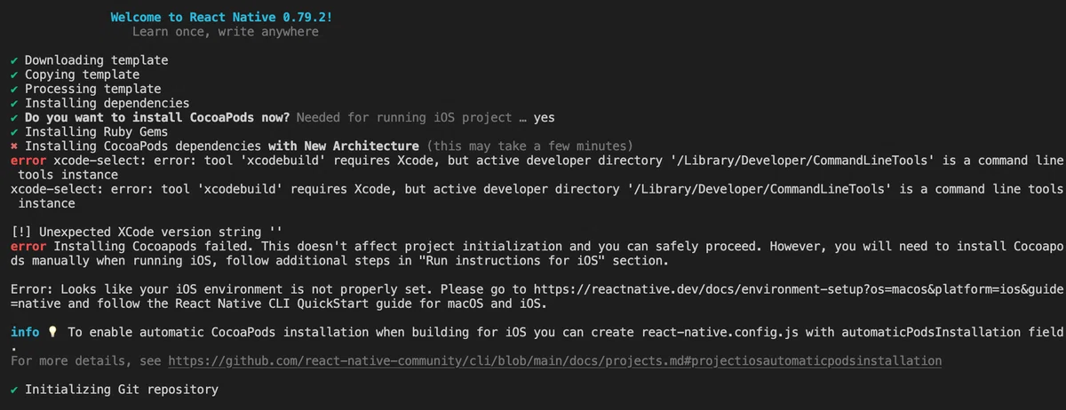1066x410 pixels.
Task: Click the checkmark before Initializing Git repository
Action: tap(15, 390)
